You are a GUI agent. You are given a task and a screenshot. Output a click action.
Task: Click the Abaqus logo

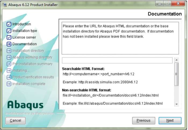(25, 105)
